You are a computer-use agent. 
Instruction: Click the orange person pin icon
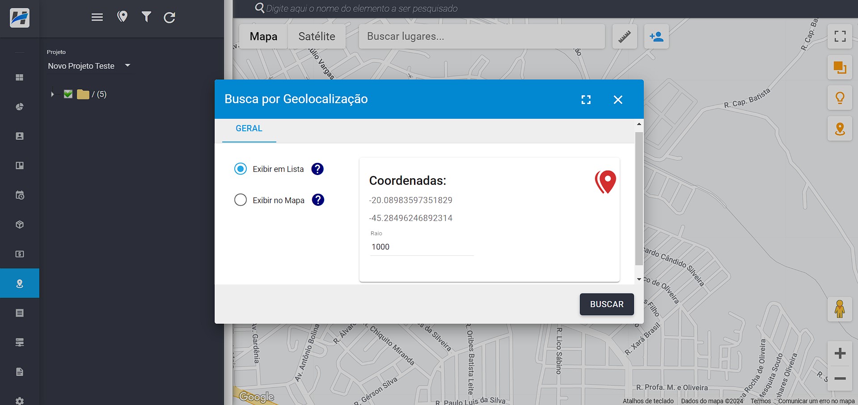840,129
